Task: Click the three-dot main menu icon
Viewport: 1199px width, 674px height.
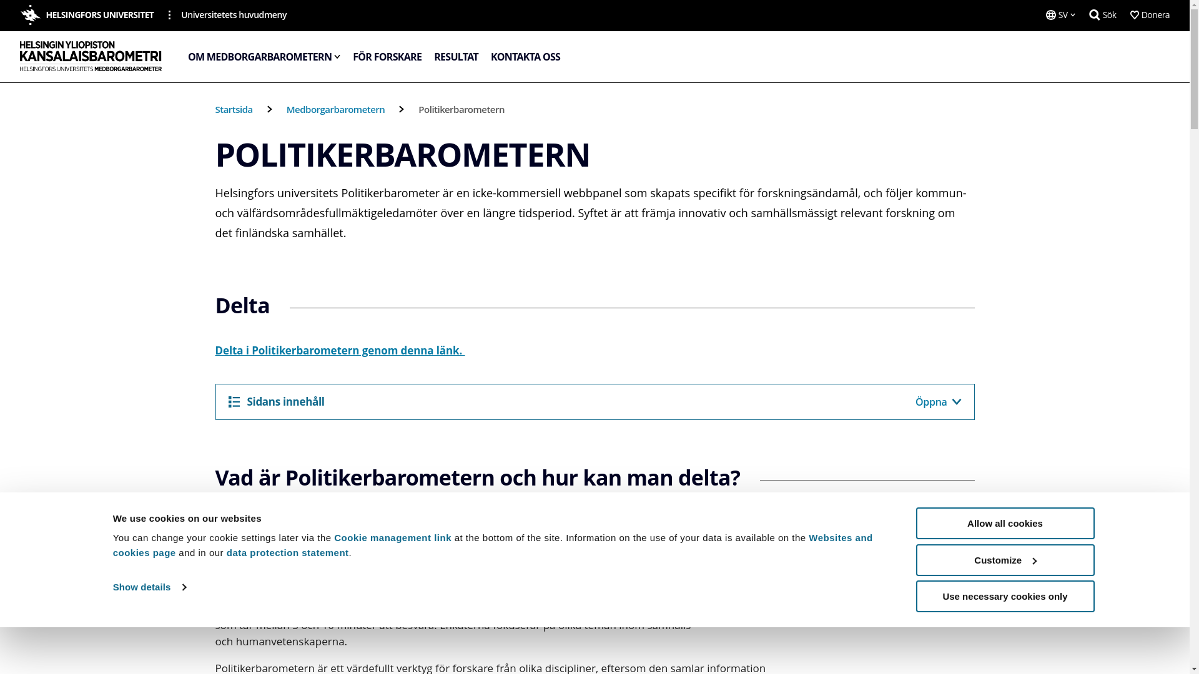Action: coord(170,15)
